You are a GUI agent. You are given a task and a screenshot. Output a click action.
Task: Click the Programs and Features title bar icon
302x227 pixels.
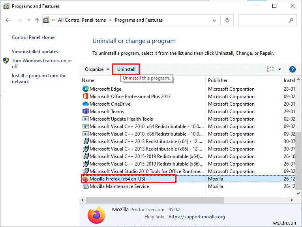[x=6, y=6]
